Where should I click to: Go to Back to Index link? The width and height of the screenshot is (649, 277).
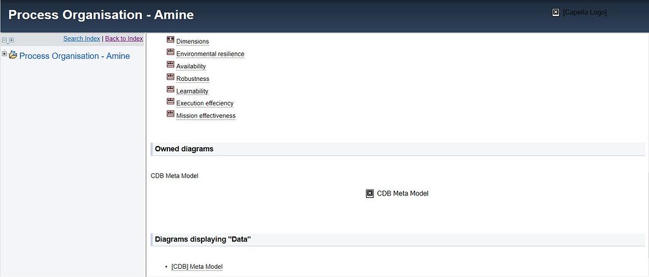coord(124,39)
